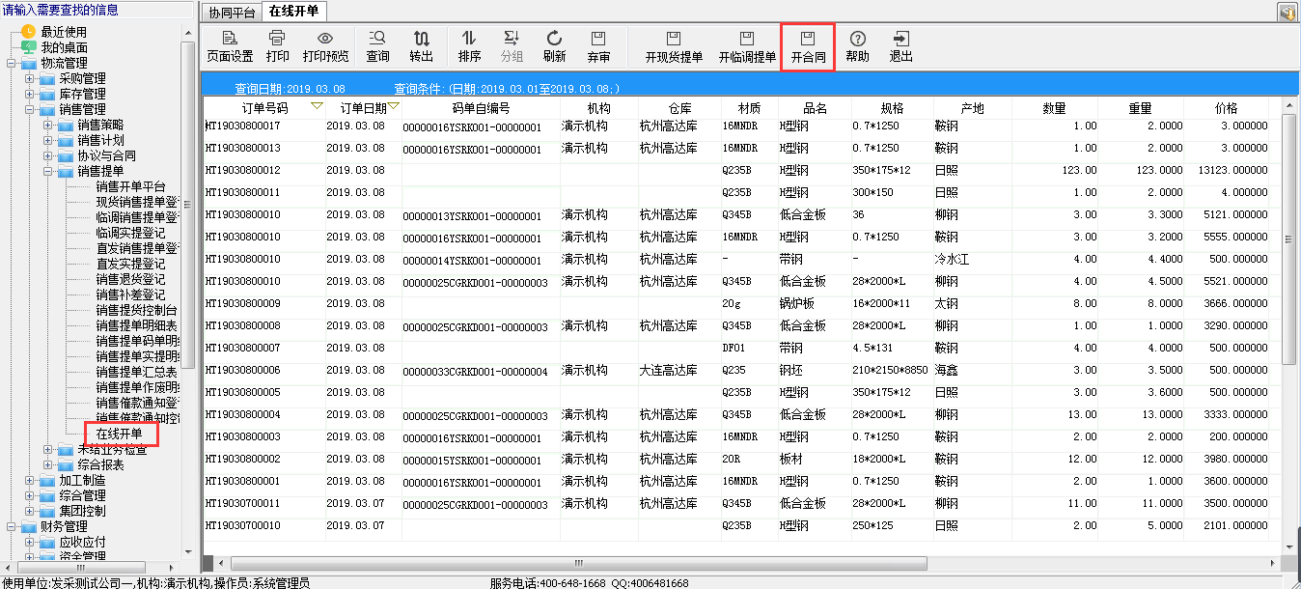Expand the 加工制造 tree node

30,480
